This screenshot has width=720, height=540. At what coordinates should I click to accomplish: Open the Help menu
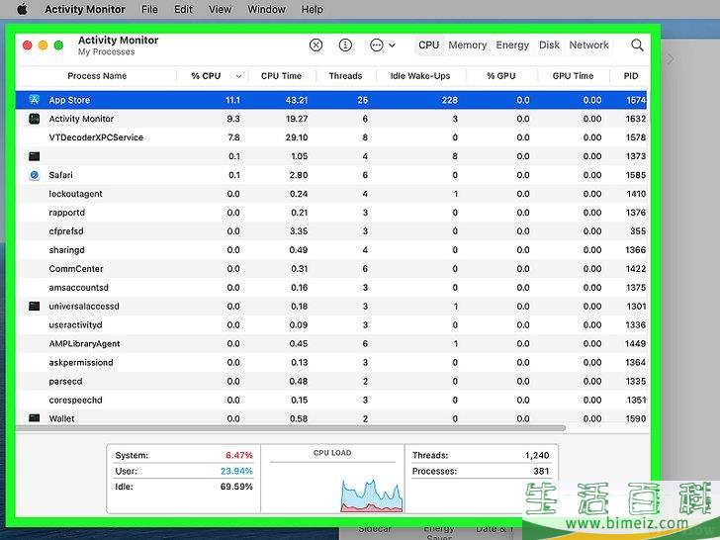point(313,9)
